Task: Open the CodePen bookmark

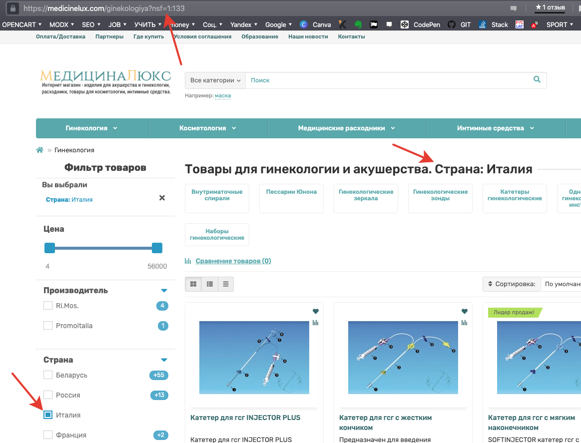Action: click(421, 24)
